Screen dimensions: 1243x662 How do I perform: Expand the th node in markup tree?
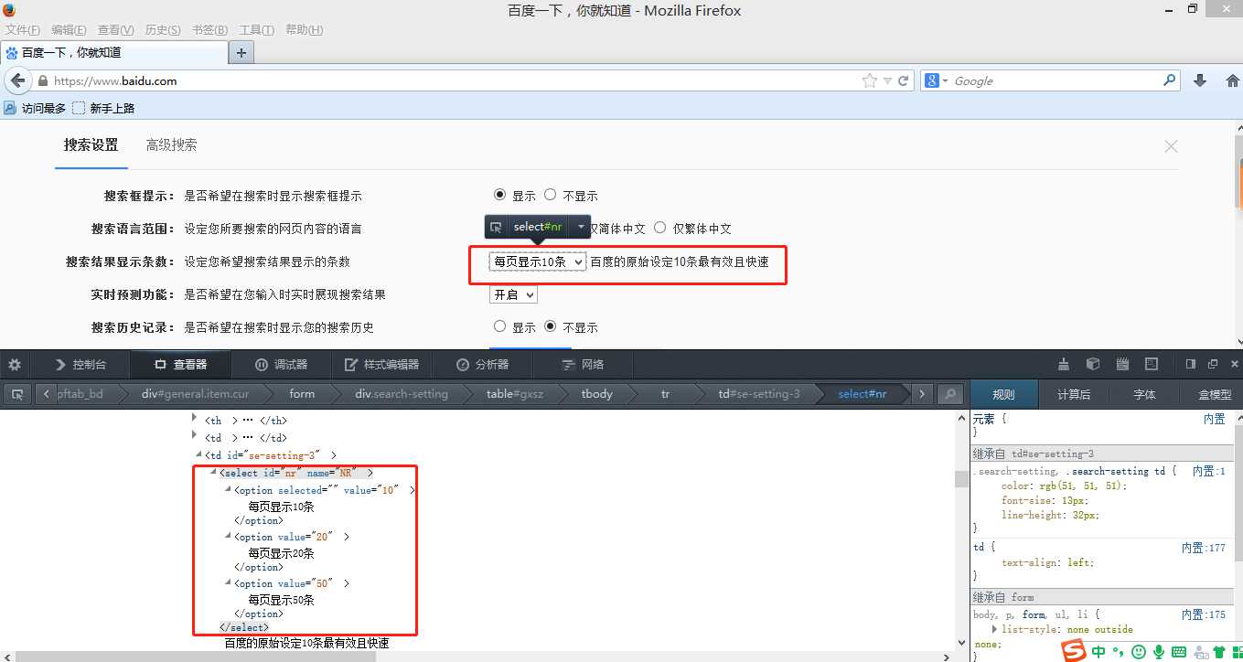tap(194, 418)
